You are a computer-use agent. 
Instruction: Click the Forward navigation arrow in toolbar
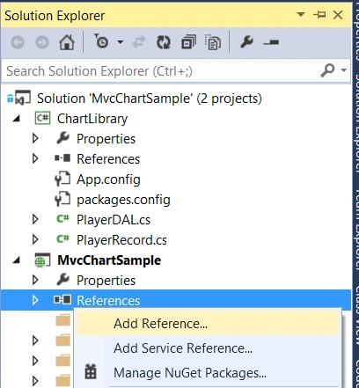click(42, 43)
